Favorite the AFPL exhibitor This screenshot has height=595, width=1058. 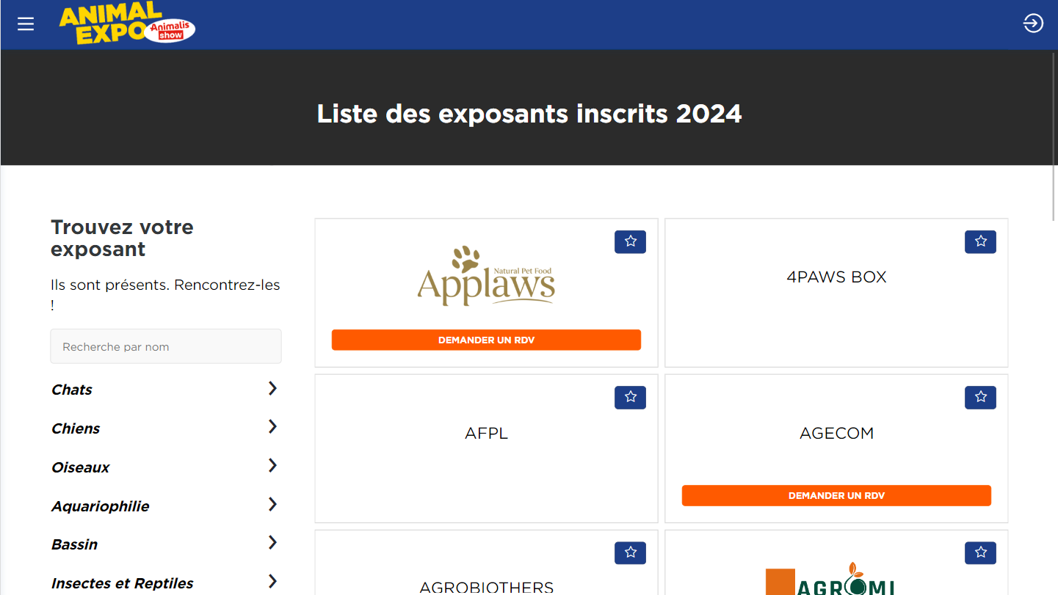(630, 397)
